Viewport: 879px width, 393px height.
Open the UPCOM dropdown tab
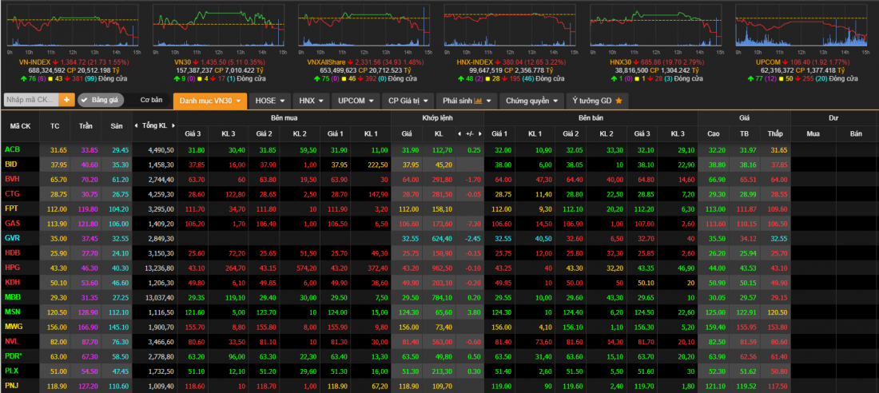[356, 101]
